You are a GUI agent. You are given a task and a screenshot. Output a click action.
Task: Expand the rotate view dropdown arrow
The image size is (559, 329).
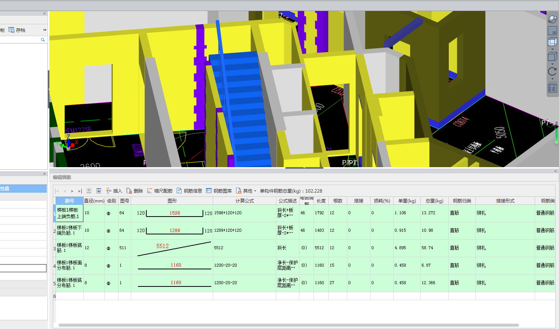[x=553, y=79]
